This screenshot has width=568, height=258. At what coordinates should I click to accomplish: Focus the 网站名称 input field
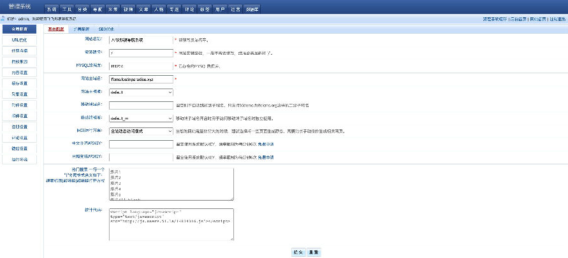[x=142, y=39]
